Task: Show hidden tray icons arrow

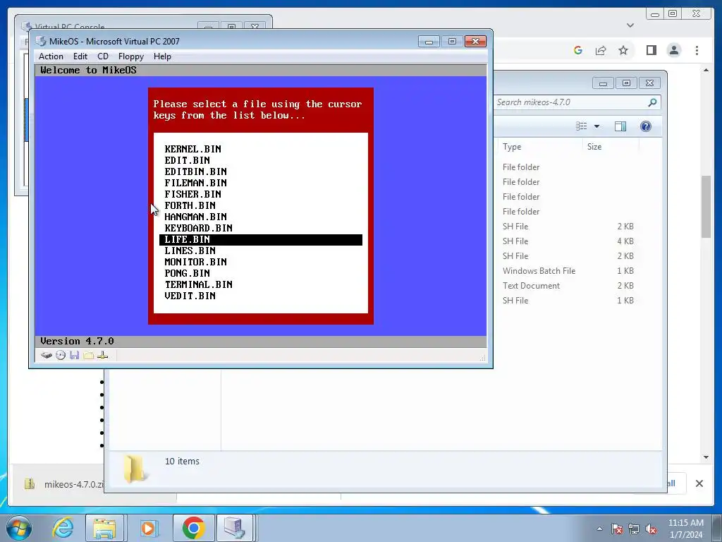Action: (x=599, y=529)
